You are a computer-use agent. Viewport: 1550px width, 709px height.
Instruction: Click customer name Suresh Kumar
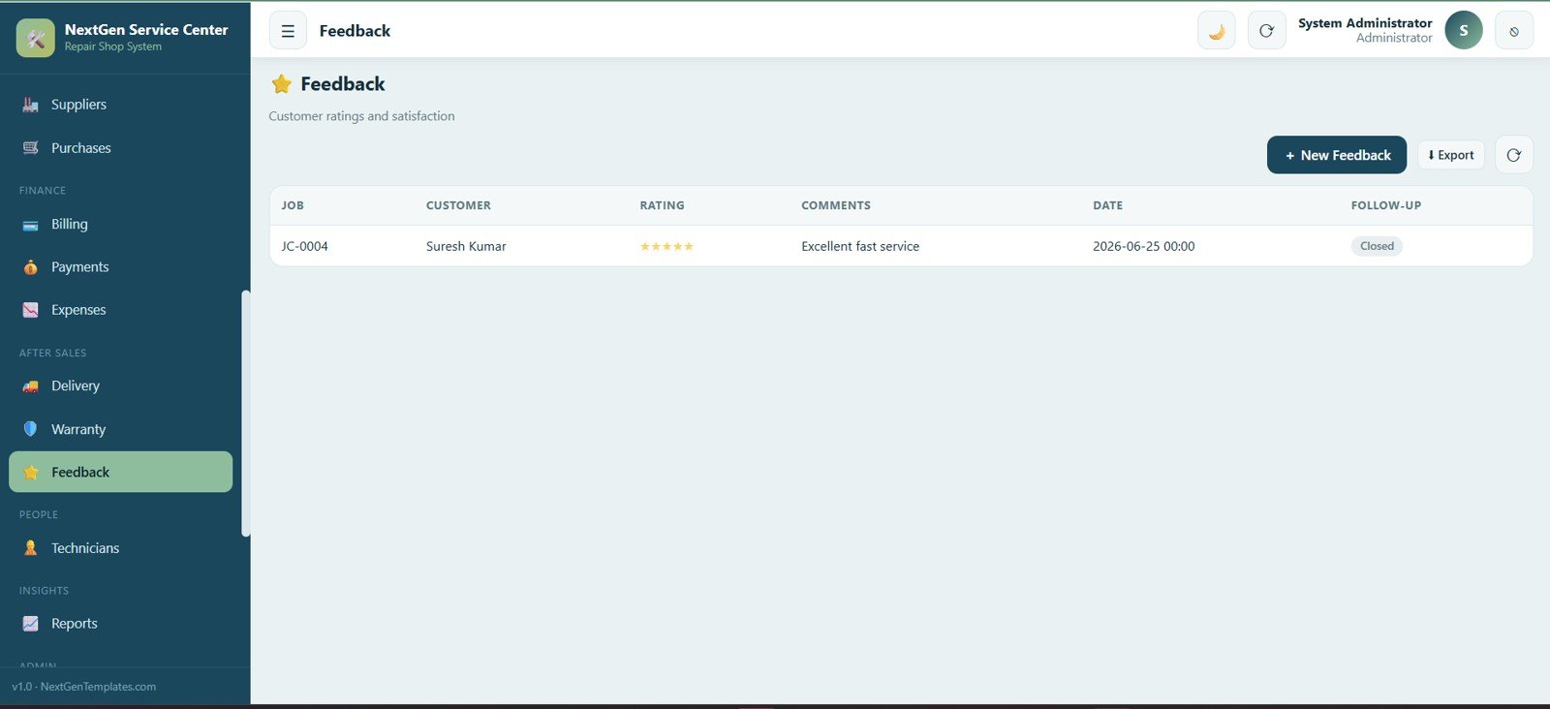(466, 247)
